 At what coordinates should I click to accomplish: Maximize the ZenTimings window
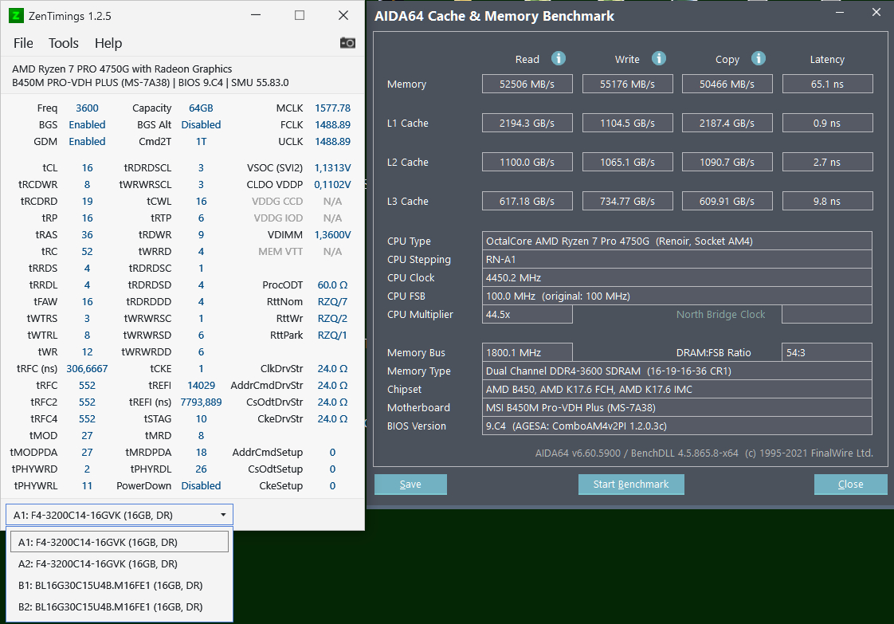[300, 15]
